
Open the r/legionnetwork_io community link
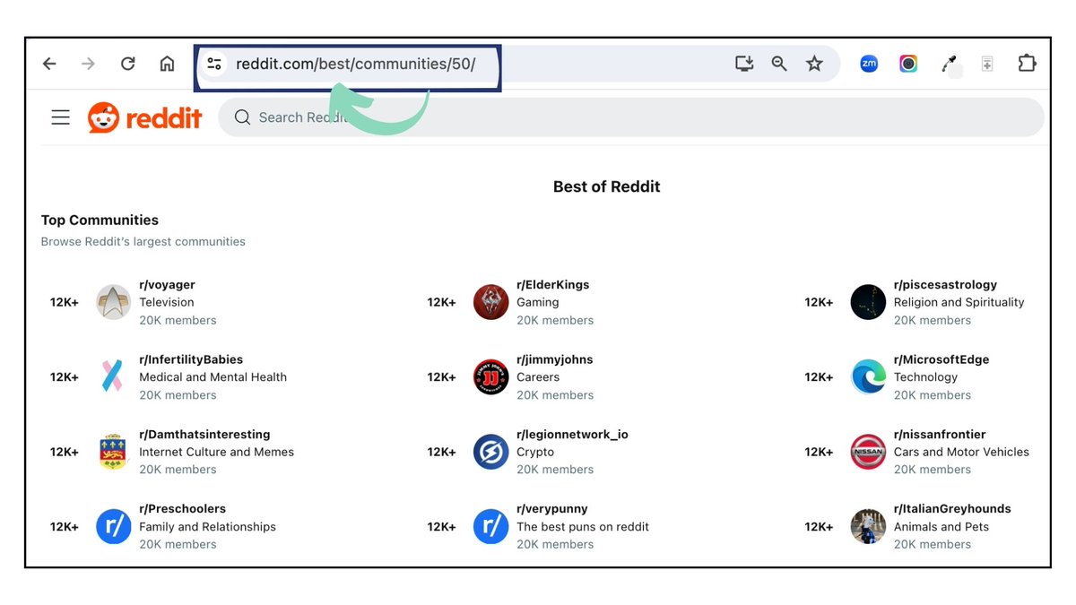(x=572, y=435)
